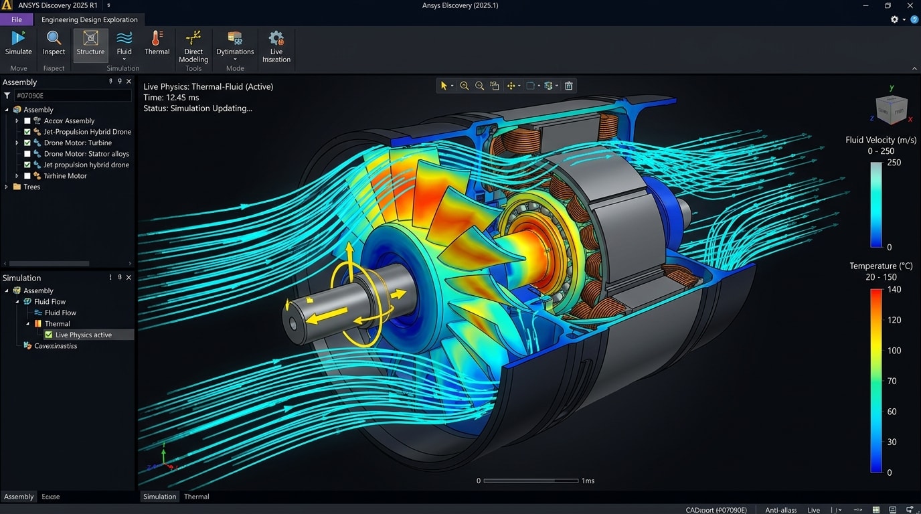Click the #07090E filter input field
This screenshot has height=514, width=921.
(x=72, y=96)
